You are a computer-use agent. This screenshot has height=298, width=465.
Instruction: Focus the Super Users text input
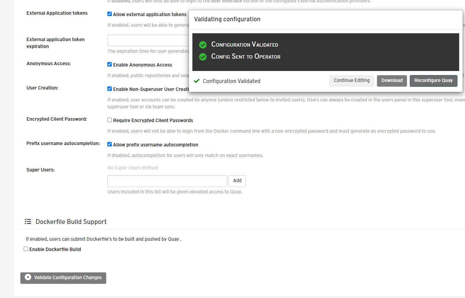tap(167, 181)
